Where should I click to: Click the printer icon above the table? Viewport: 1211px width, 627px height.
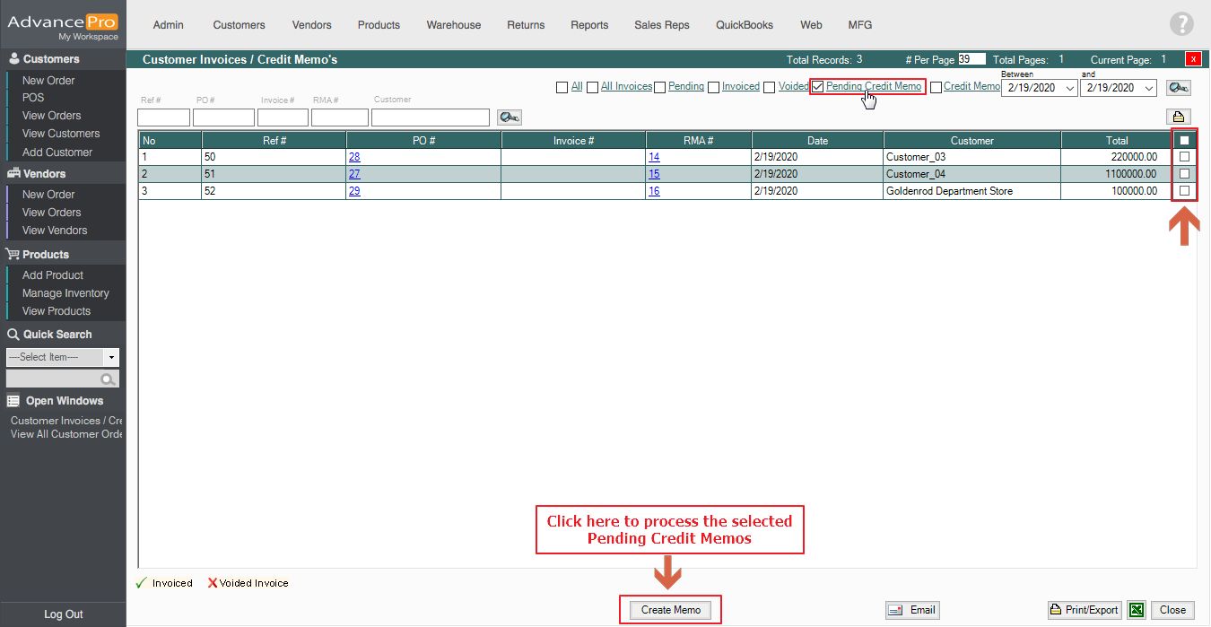coord(1178,117)
